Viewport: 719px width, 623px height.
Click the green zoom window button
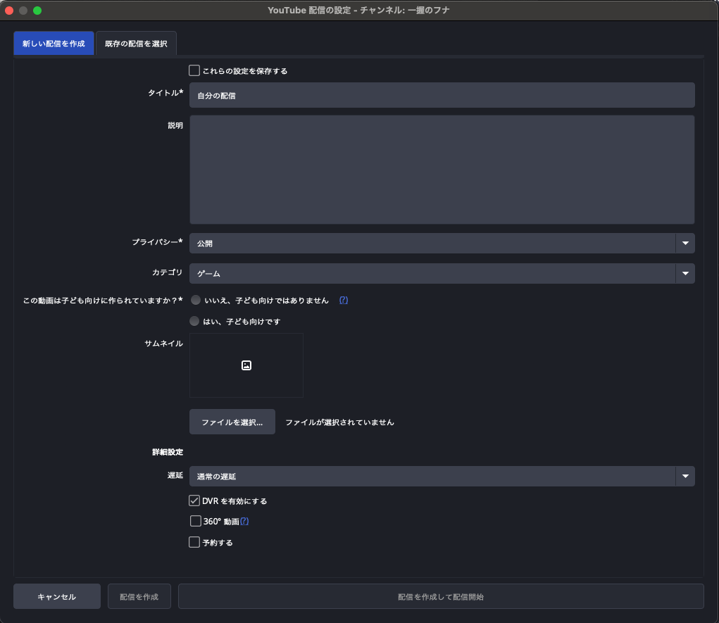pos(37,11)
